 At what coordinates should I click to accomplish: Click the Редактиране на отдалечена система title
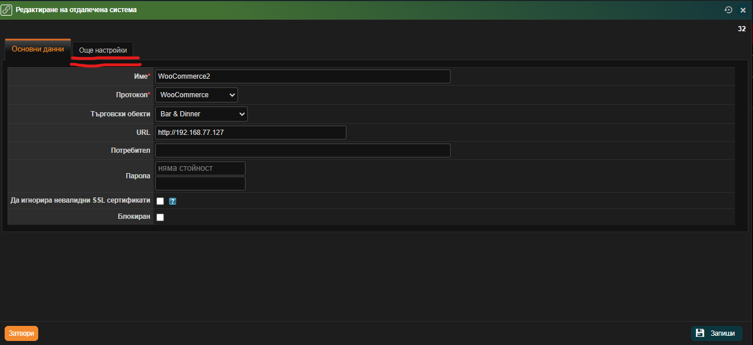[76, 10]
